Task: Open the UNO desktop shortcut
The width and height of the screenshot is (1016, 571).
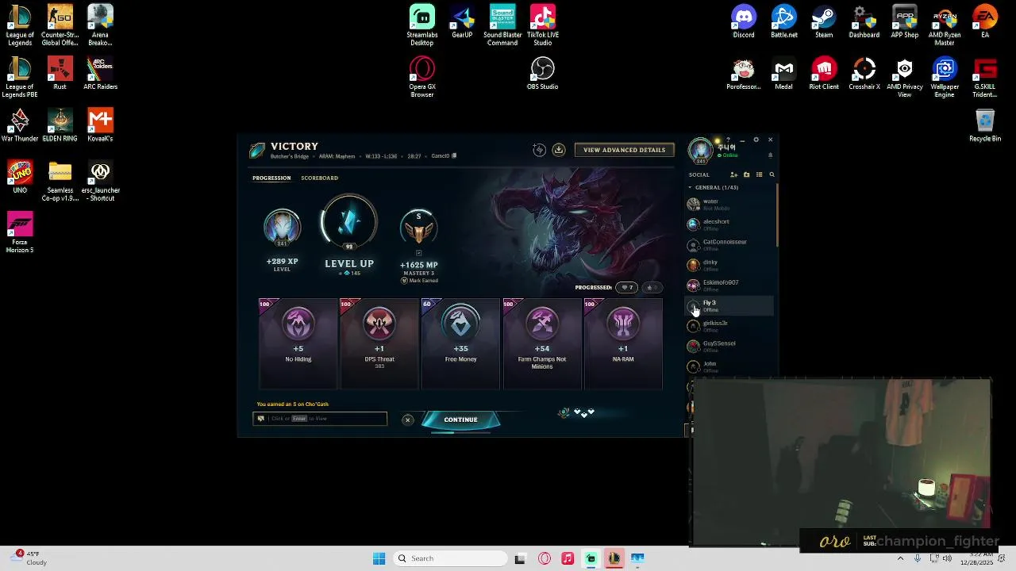Action: coord(20,177)
